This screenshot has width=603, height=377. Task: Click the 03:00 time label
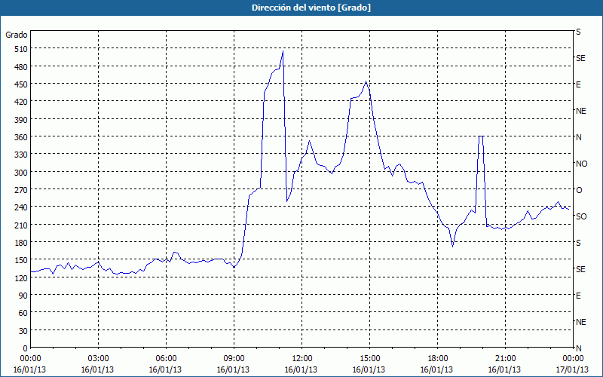click(x=98, y=359)
